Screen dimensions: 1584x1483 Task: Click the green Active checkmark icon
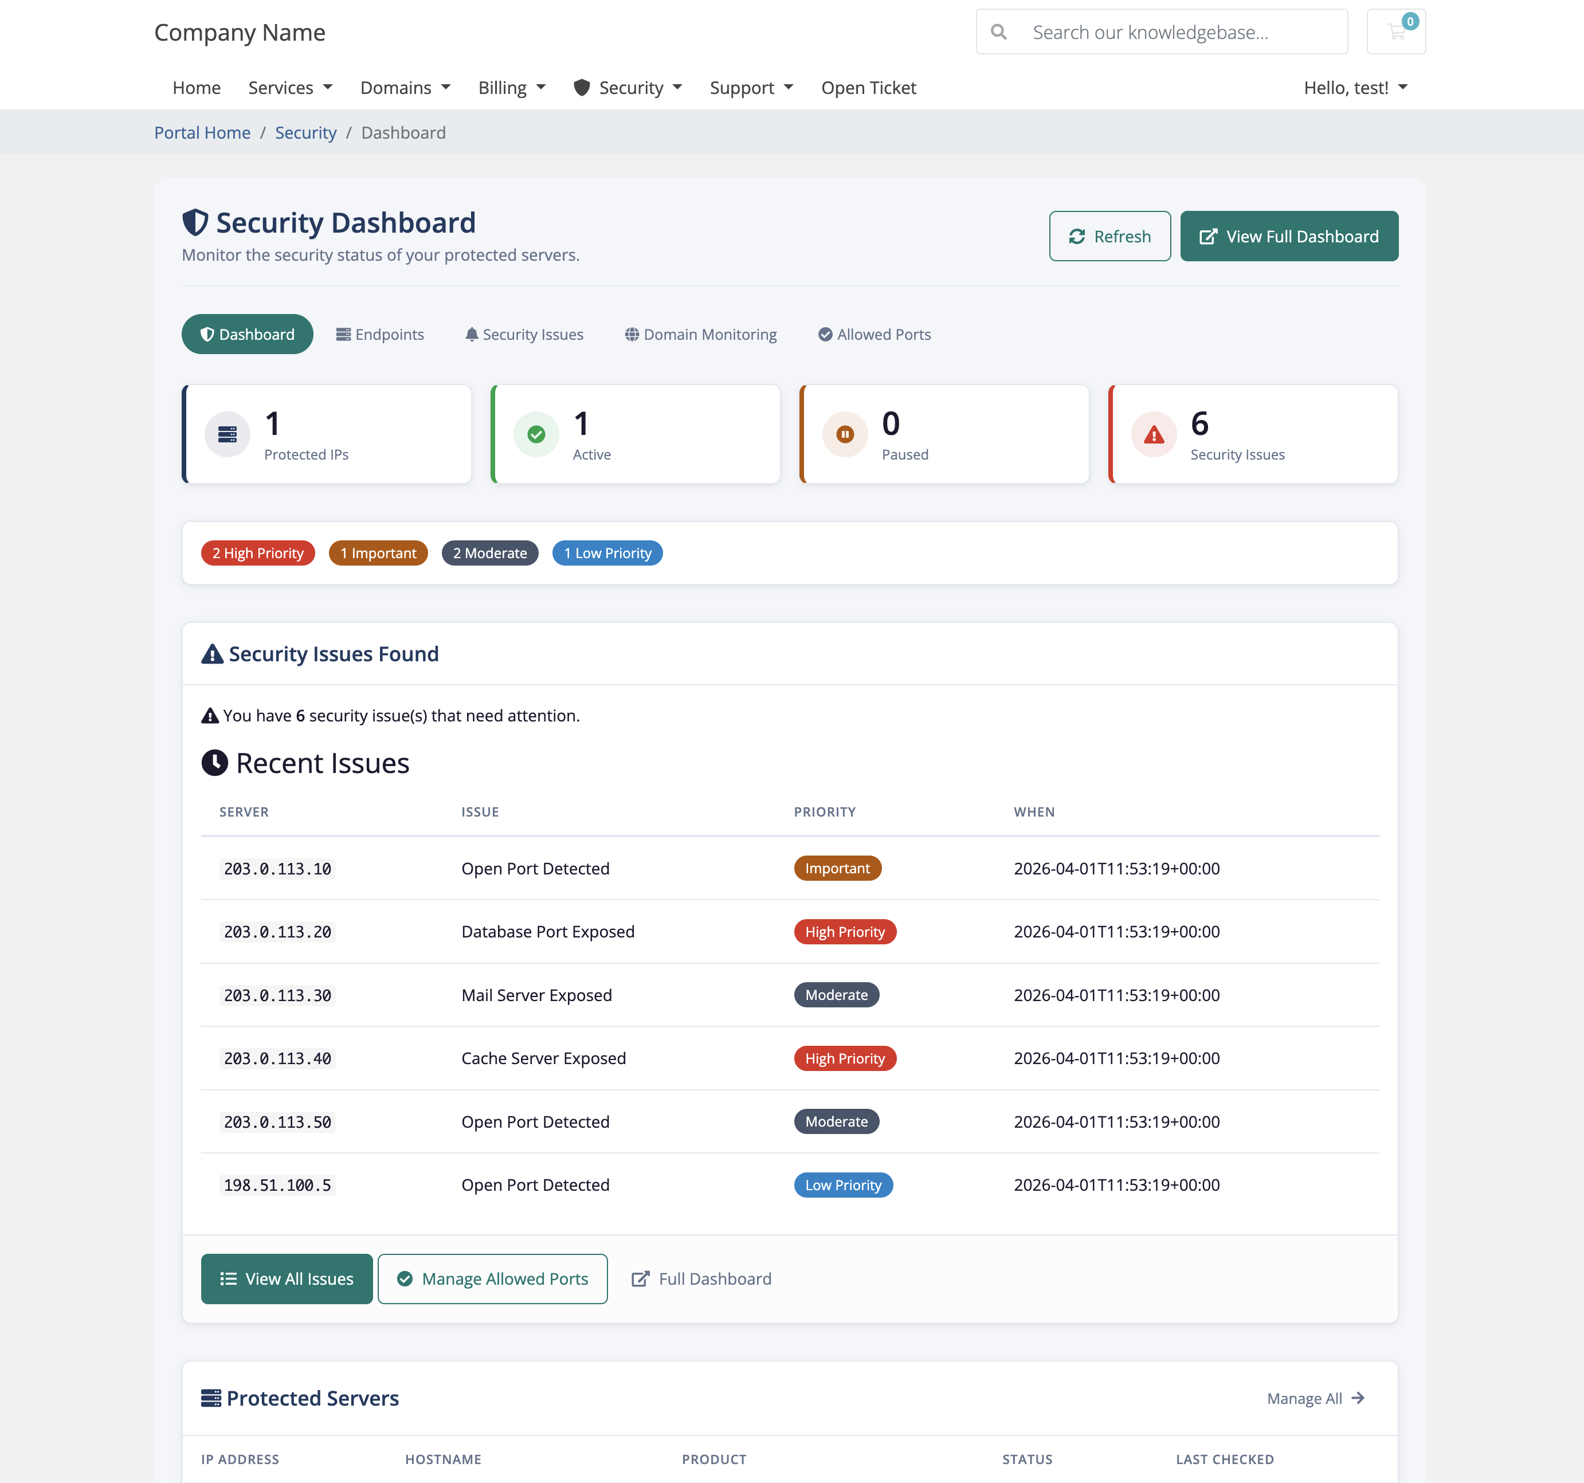click(x=536, y=434)
